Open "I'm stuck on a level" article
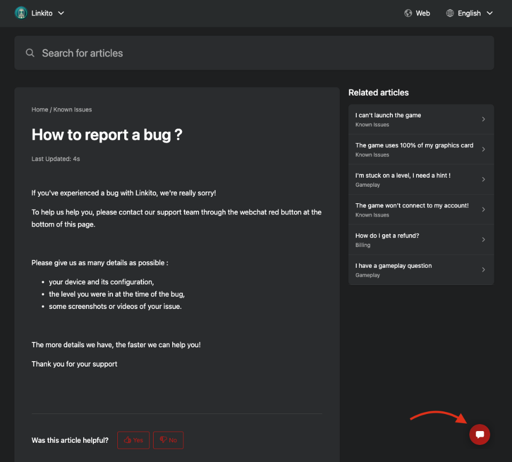 click(x=421, y=179)
